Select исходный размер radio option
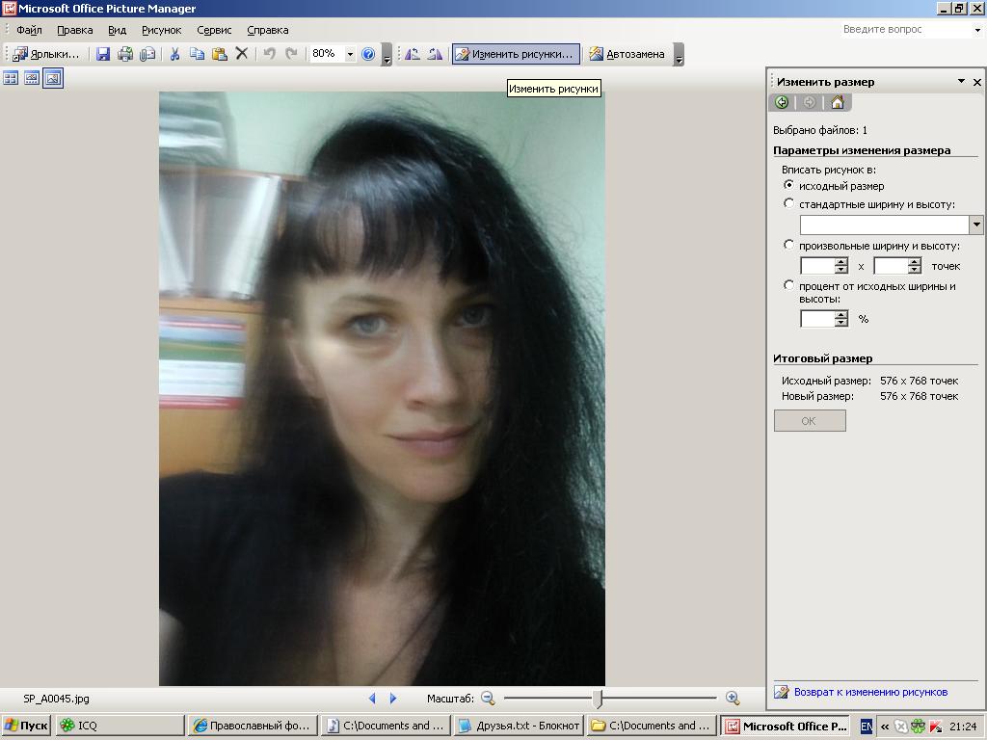987x740 pixels. (x=788, y=185)
